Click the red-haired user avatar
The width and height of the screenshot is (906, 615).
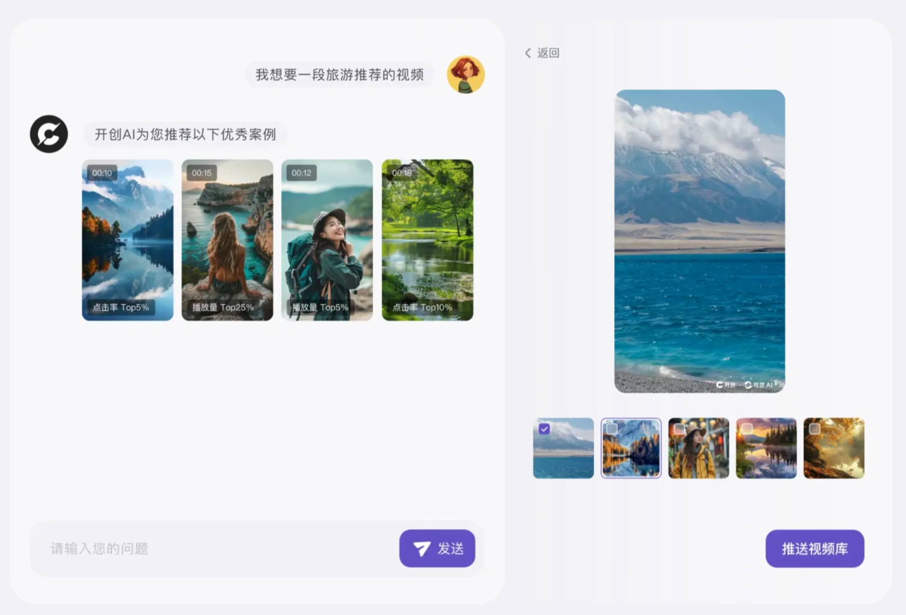(466, 75)
